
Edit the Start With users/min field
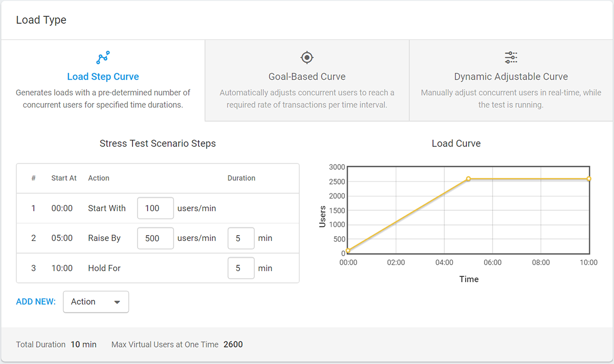coord(156,208)
